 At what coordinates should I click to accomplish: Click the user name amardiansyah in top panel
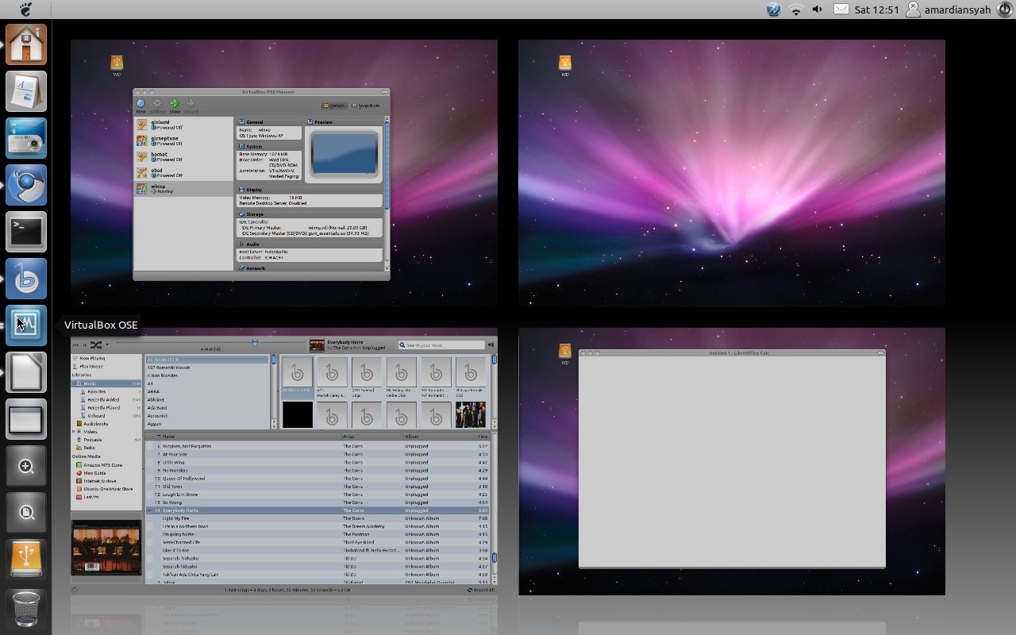coord(957,10)
